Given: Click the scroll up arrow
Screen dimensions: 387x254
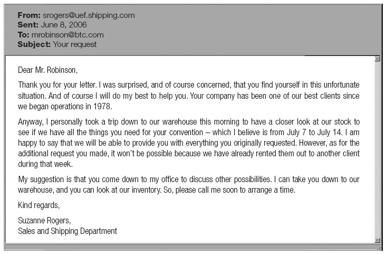Looking at the screenshot, I should tap(377, 59).
